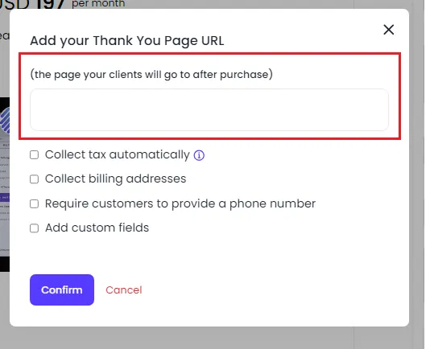
Task: Select the dimmed product thumbnail behind the dialog
Action: click(5, 184)
